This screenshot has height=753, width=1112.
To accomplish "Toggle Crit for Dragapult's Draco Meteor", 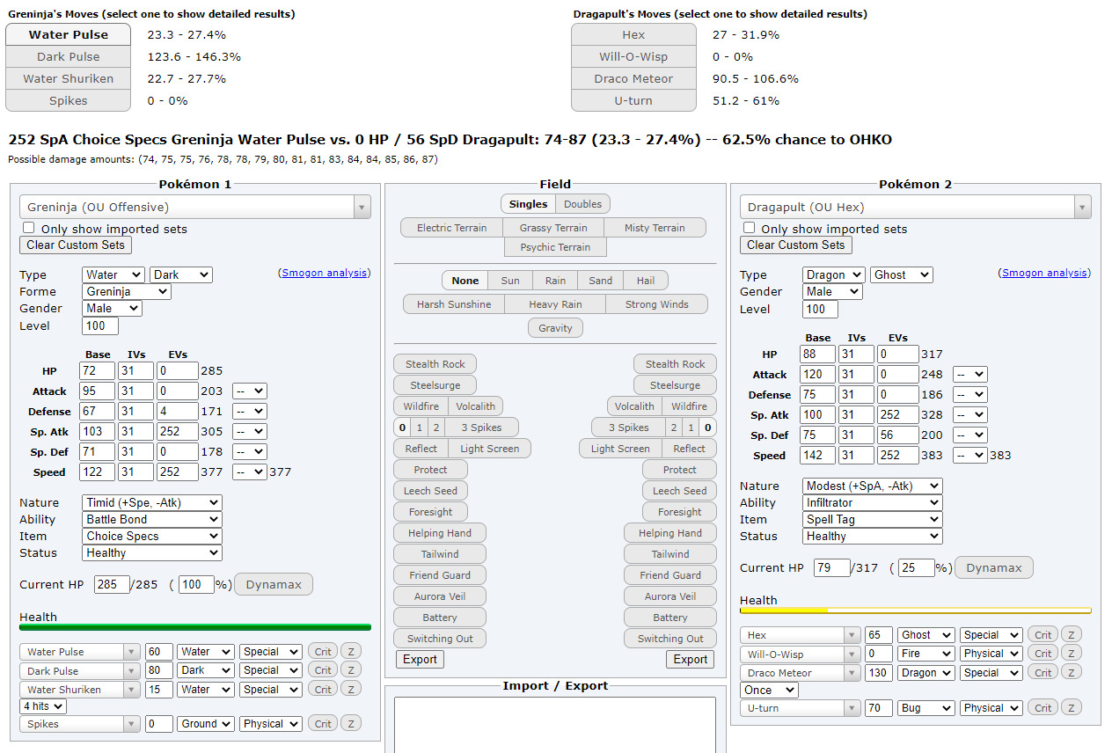I will coord(1042,673).
